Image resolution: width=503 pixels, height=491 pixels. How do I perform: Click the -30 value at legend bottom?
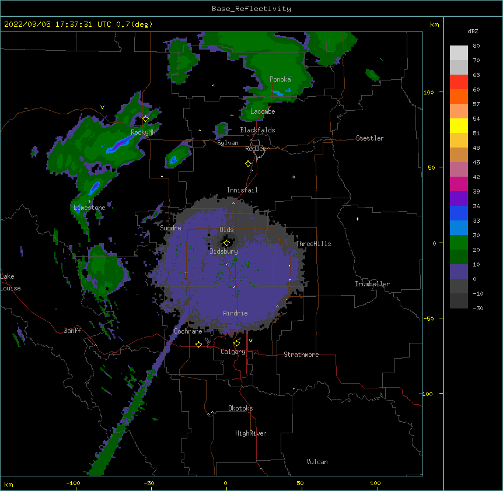478,308
